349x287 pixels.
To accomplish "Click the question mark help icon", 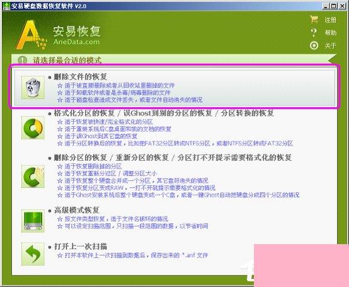I will coord(314,33).
